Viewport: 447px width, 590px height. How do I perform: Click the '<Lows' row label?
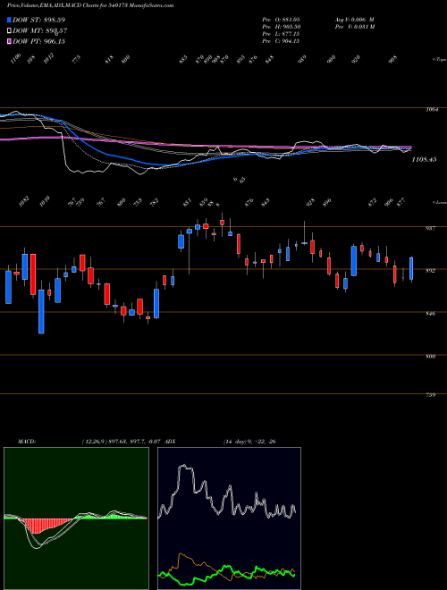(x=440, y=203)
